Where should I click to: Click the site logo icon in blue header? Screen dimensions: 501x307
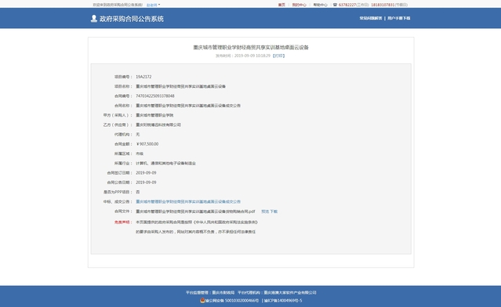coord(93,19)
